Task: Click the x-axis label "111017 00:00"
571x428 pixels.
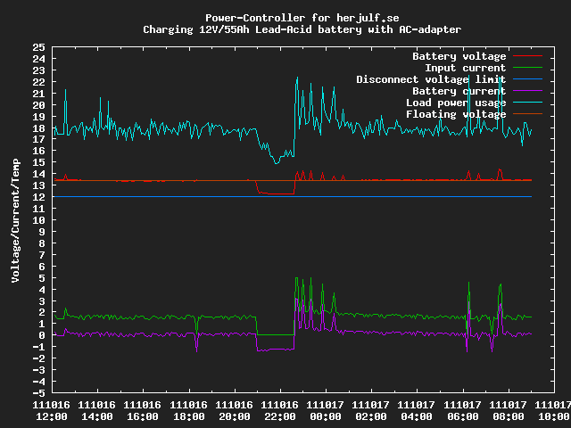Action: [x=326, y=410]
